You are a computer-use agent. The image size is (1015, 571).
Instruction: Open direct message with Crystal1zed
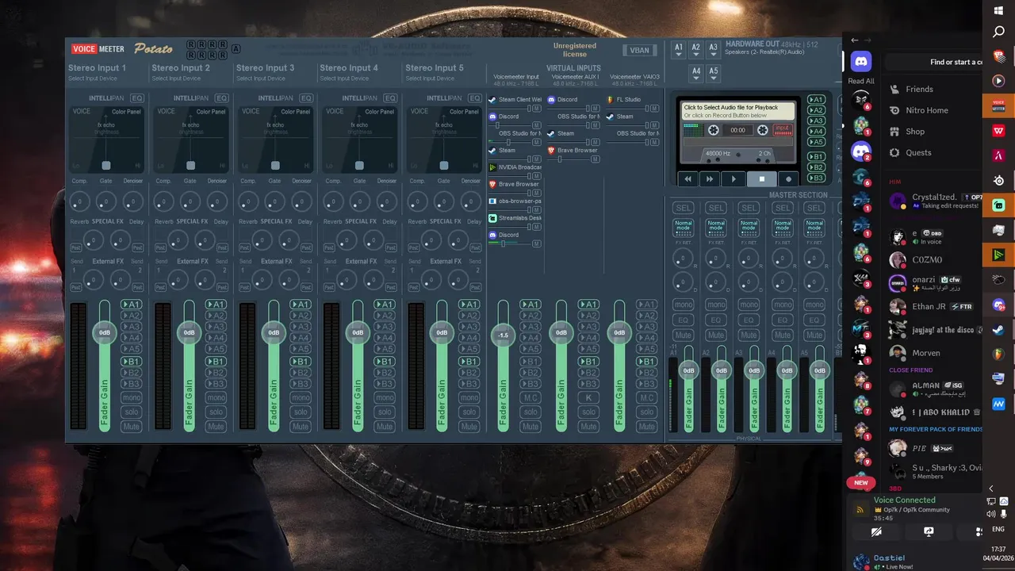(x=936, y=201)
